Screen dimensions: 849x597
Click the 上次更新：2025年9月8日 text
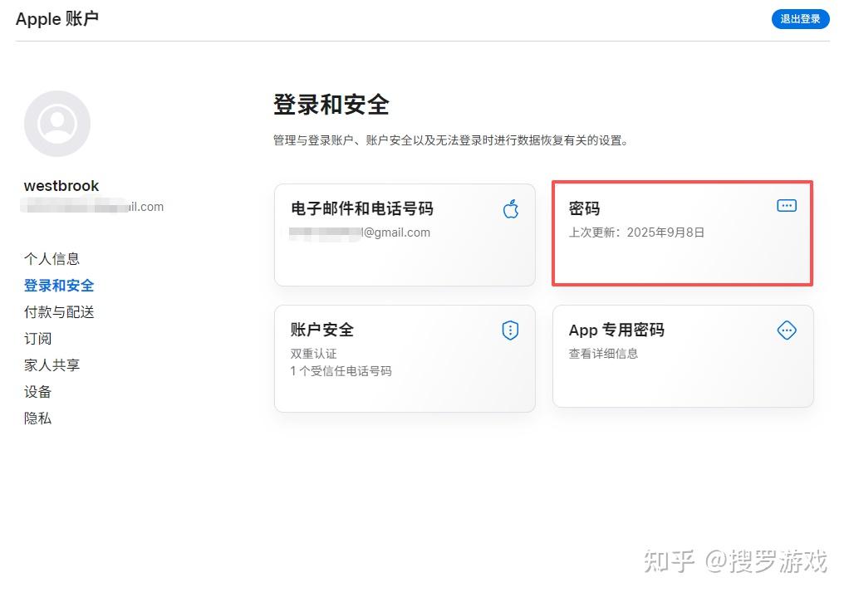[x=636, y=232]
